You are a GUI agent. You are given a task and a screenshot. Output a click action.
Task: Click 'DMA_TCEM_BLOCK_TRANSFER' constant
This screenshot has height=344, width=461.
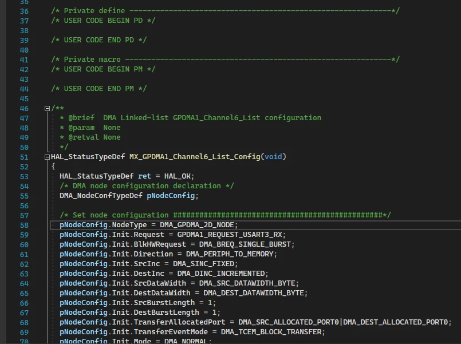(271, 331)
